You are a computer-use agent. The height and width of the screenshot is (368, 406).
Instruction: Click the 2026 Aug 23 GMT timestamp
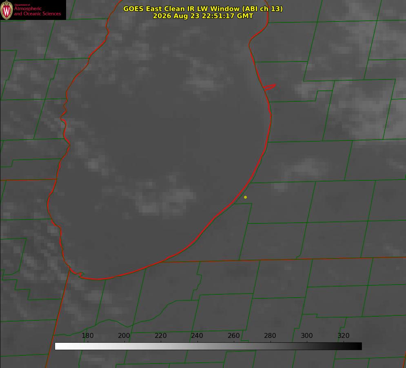point(203,16)
